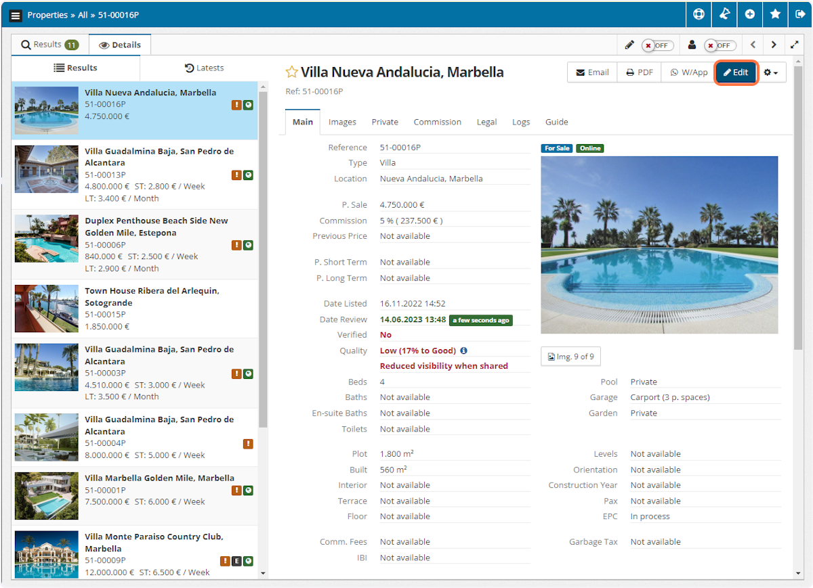Mark the villa as favorite with the title star

tap(291, 72)
